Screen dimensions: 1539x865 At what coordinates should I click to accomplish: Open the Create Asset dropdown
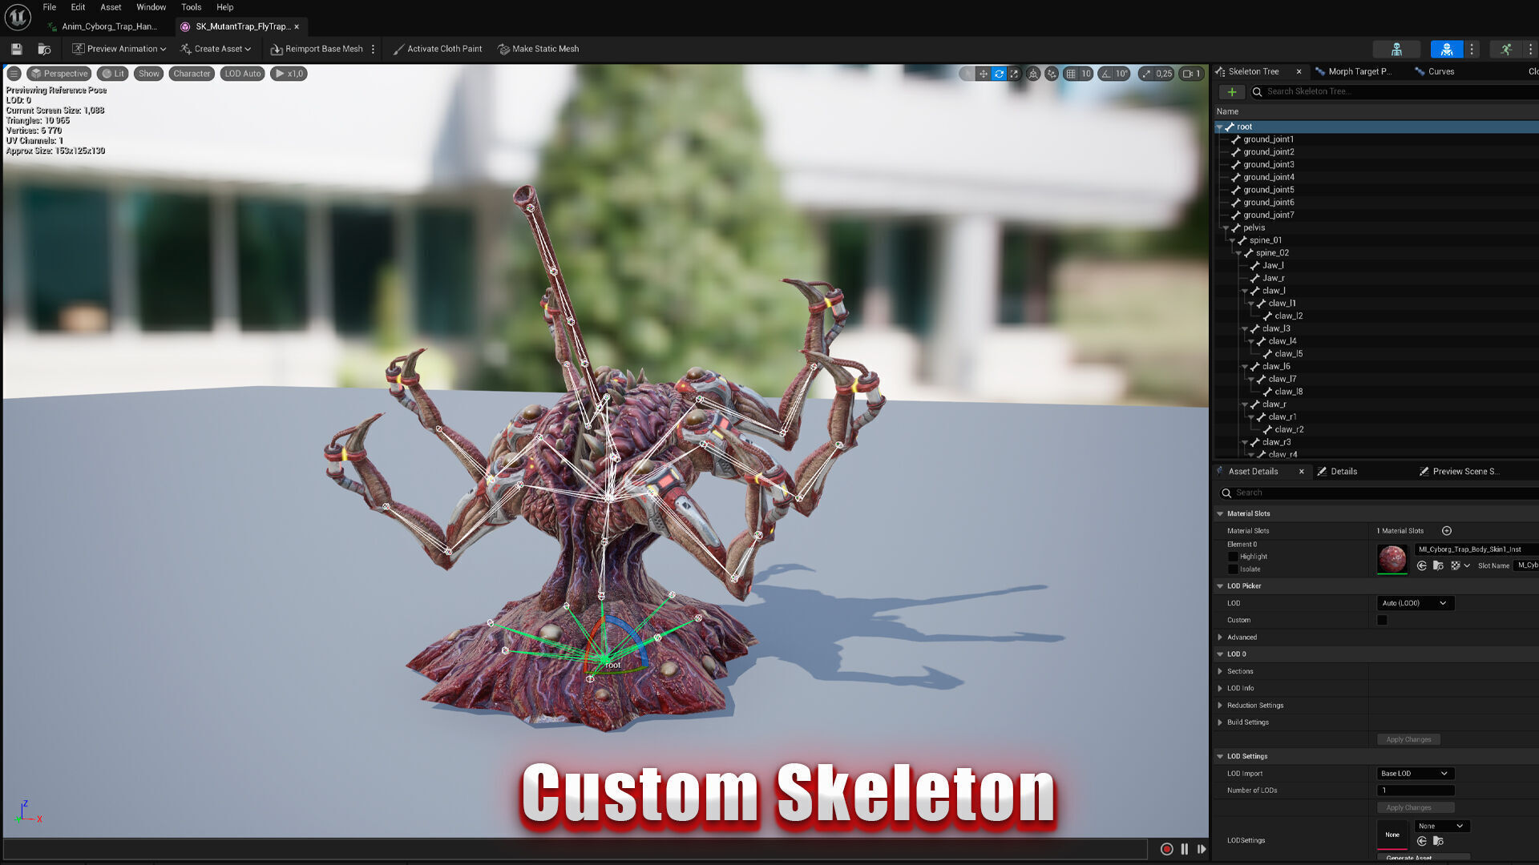[216, 49]
